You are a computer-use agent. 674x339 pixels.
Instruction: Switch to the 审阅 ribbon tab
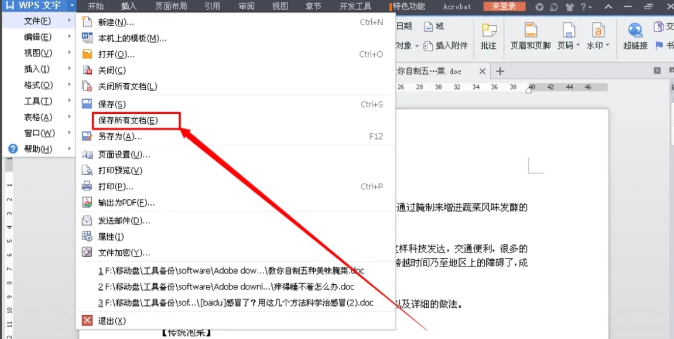[x=245, y=6]
